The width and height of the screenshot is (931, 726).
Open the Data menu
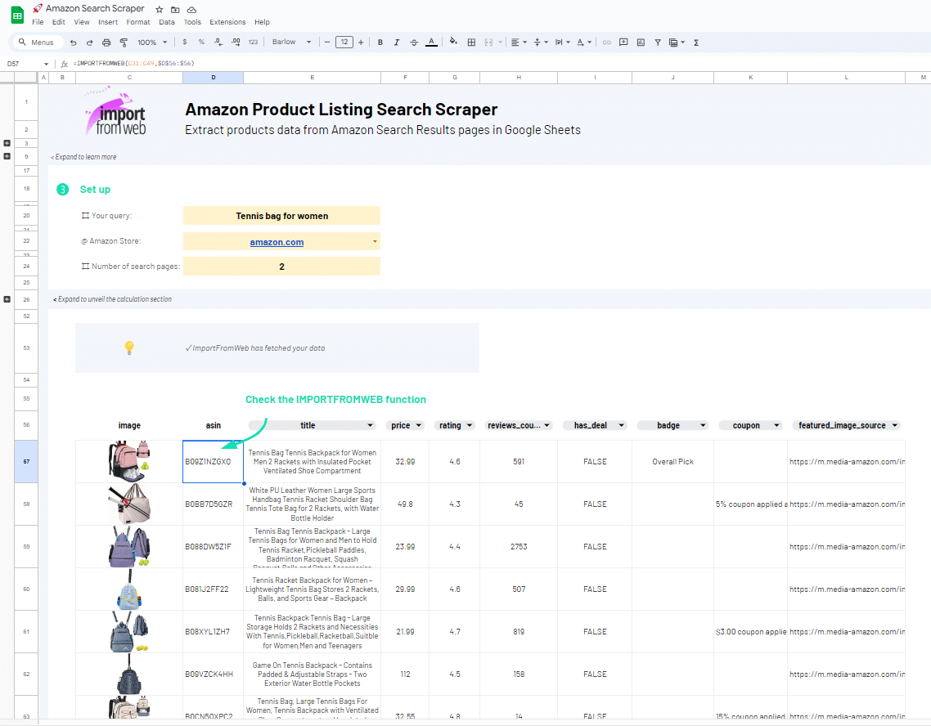167,22
